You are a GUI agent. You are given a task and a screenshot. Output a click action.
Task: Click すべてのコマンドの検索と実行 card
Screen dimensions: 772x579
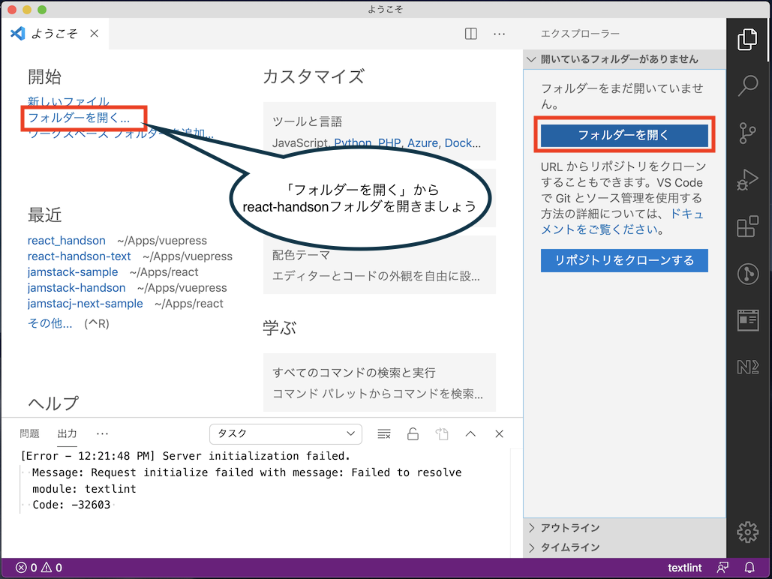[x=379, y=382]
